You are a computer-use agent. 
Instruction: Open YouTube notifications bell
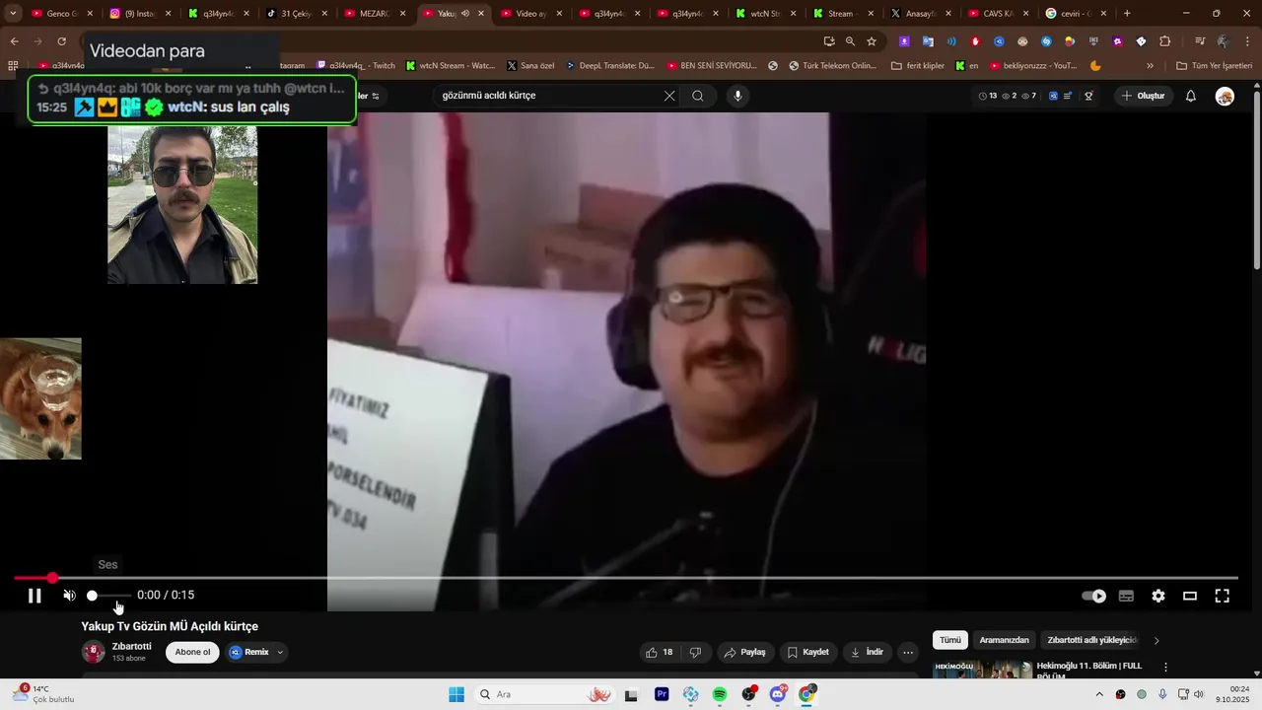[x=1190, y=96]
